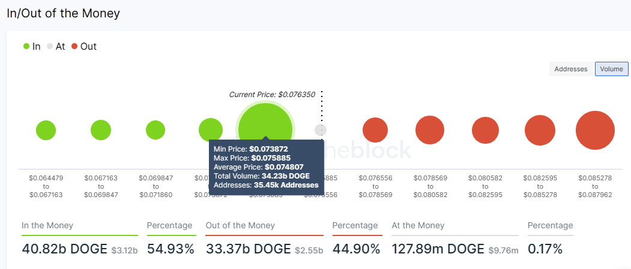631x269 pixels.
Task: Click the green bubble for $0.069847 to $0.071860
Action: pyautogui.click(x=155, y=130)
